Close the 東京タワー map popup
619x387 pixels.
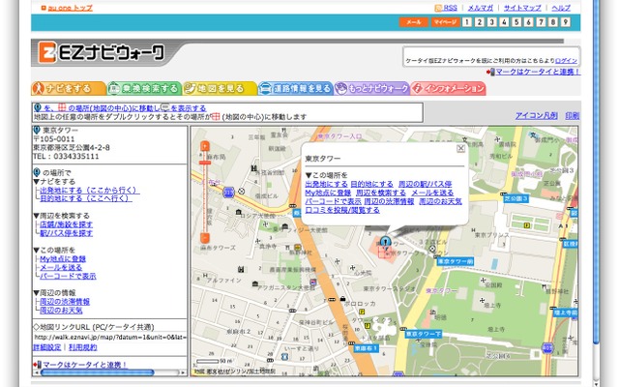click(460, 148)
